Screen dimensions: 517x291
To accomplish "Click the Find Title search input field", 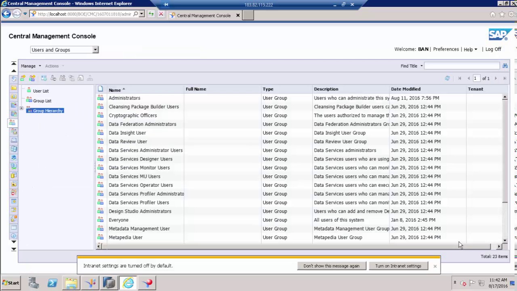I will click(462, 66).
